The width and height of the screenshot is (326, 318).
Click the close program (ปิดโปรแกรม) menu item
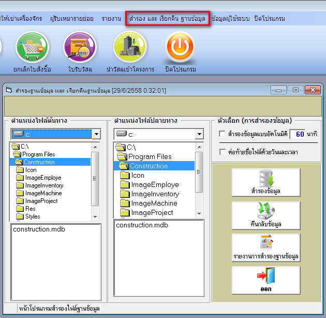pyautogui.click(x=269, y=19)
